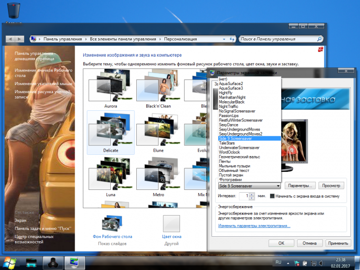Viewport: 360px width, 270px height.
Task: Open help via the red icon under the search box
Action: click(x=320, y=49)
